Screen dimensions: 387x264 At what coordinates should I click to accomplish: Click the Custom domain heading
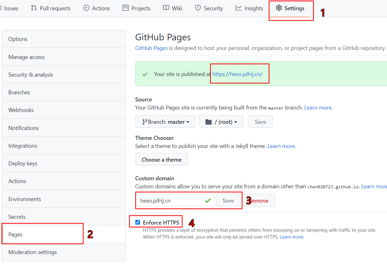click(155, 178)
